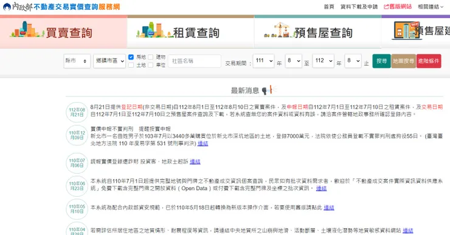Focus the 社區名稱 input field

(195, 61)
